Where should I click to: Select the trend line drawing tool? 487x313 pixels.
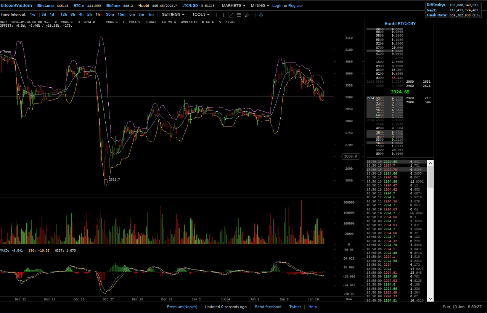(231, 15)
